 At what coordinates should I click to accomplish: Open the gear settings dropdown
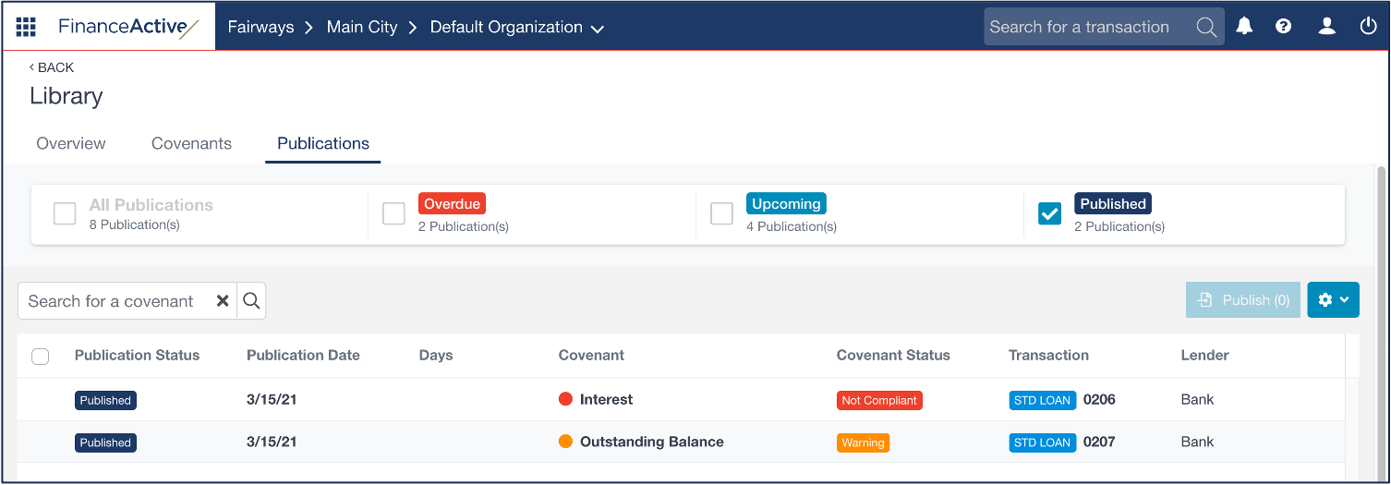(x=1333, y=300)
